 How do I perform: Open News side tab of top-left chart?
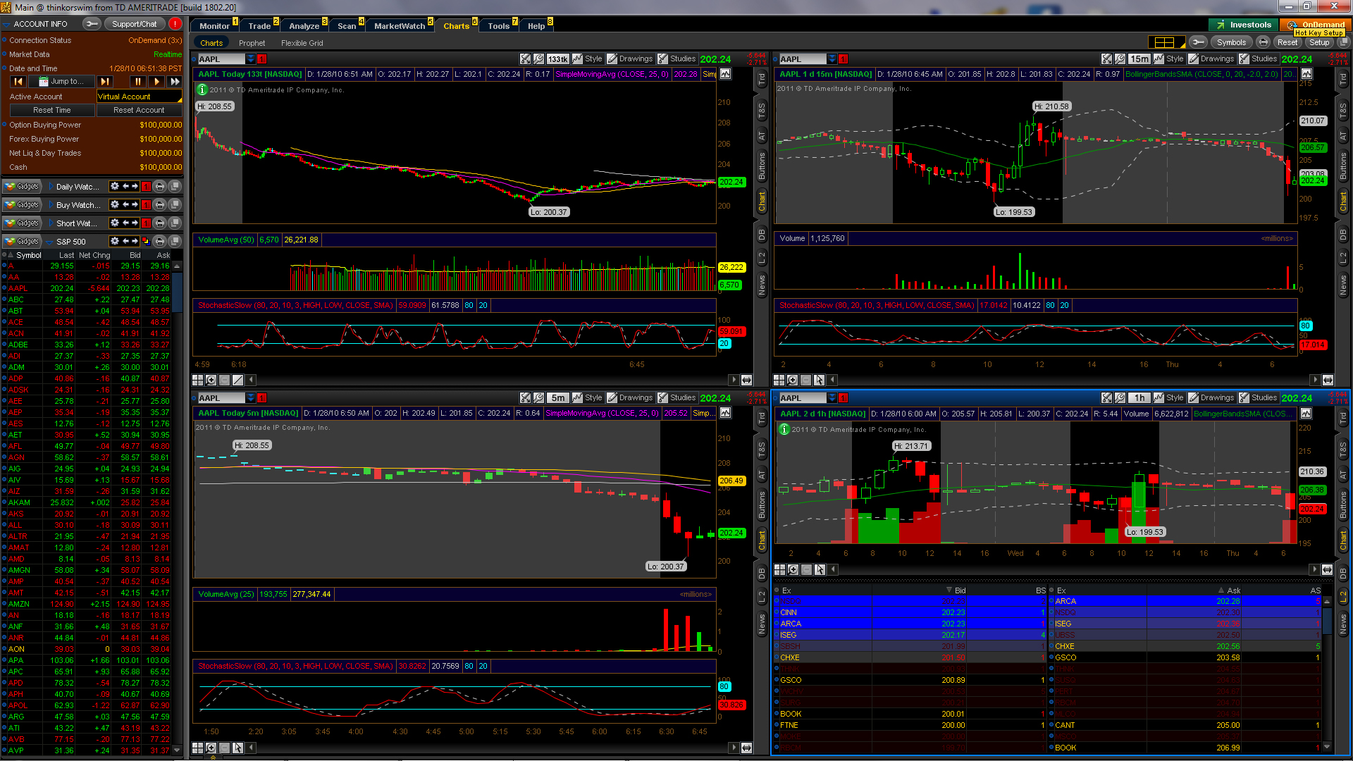tap(762, 285)
